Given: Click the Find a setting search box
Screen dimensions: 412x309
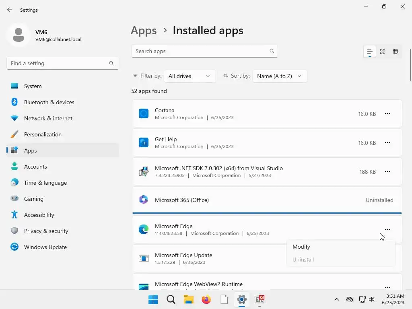Looking at the screenshot, I should pos(58,63).
